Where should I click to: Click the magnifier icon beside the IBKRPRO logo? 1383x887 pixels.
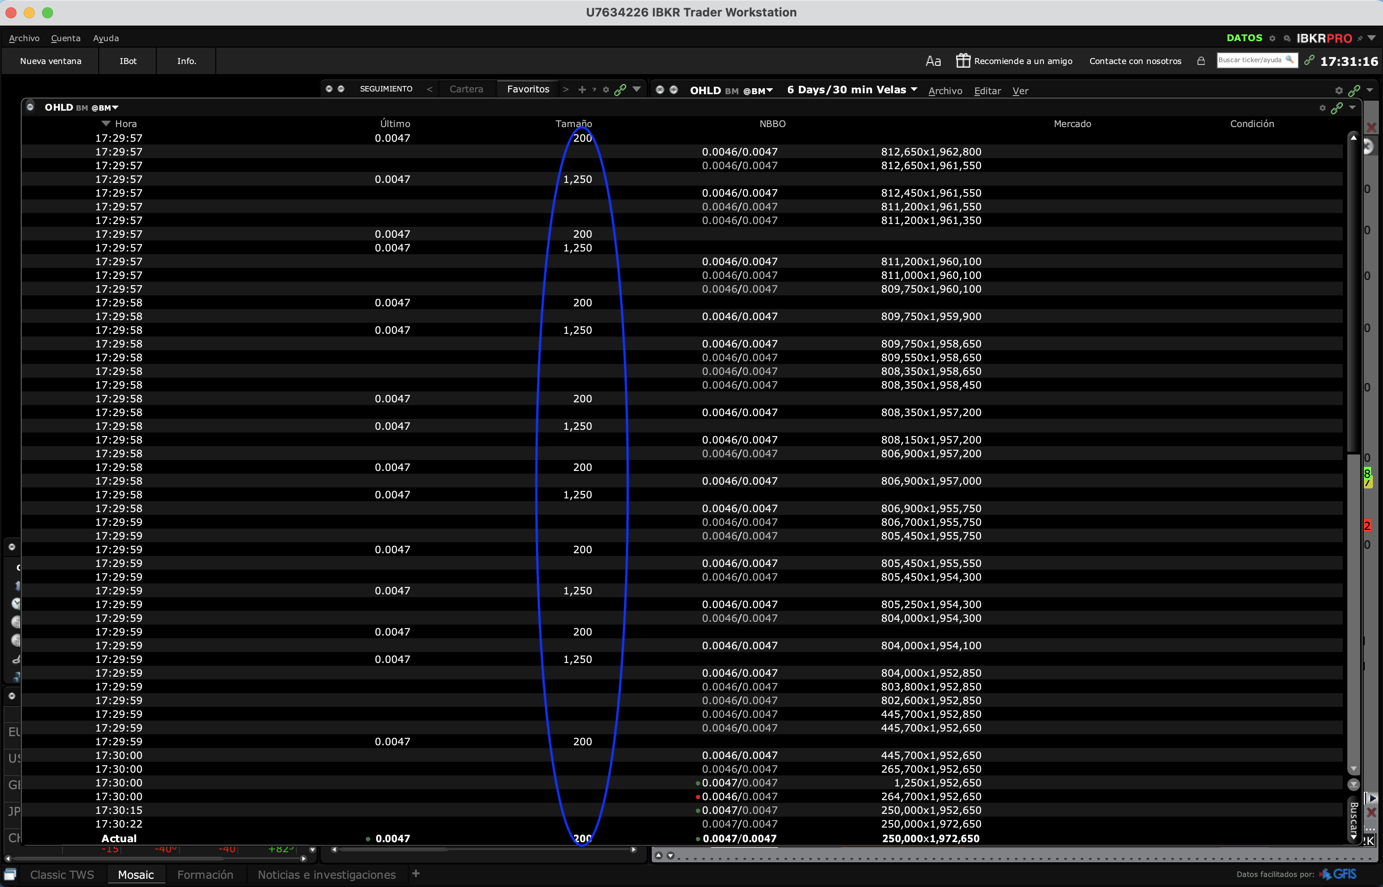tap(1287, 38)
